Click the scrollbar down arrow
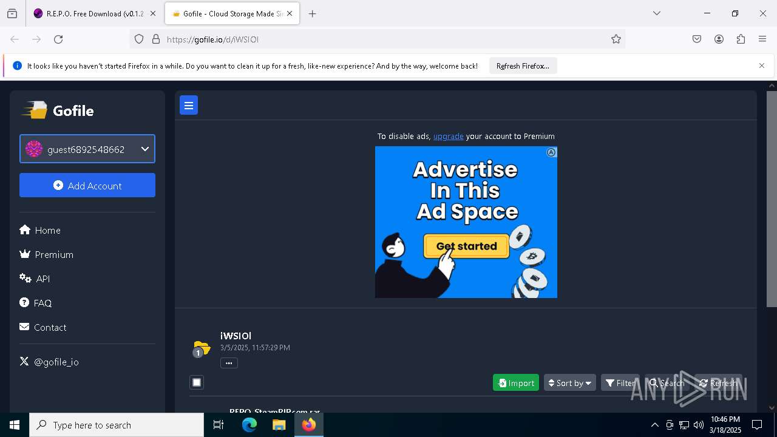Screen dimensions: 777x437 [x=772, y=408]
